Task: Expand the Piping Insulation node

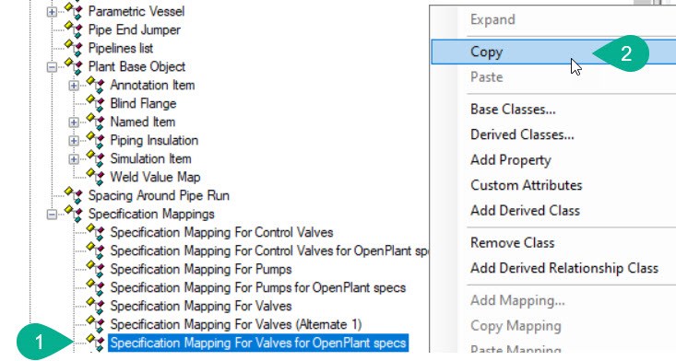Action: click(x=74, y=140)
